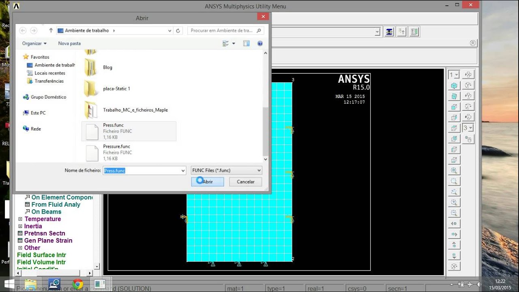
Task: Click the Pan Model Right arrow icon
Action: tap(454, 234)
